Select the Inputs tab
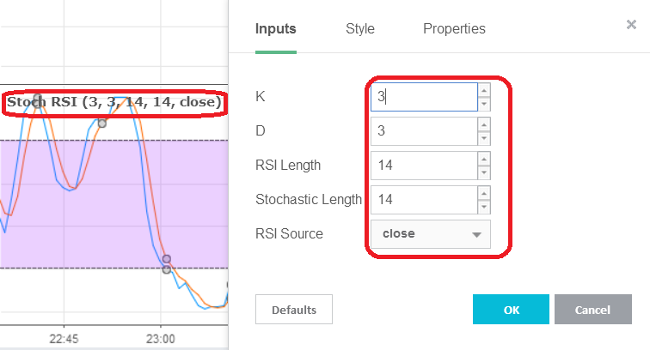Viewport: 650px width, 350px height. pyautogui.click(x=276, y=28)
